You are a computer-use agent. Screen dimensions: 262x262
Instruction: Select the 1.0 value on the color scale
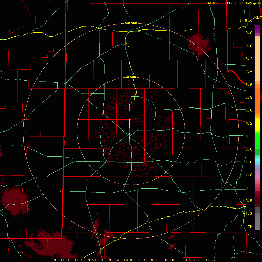point(249,175)
